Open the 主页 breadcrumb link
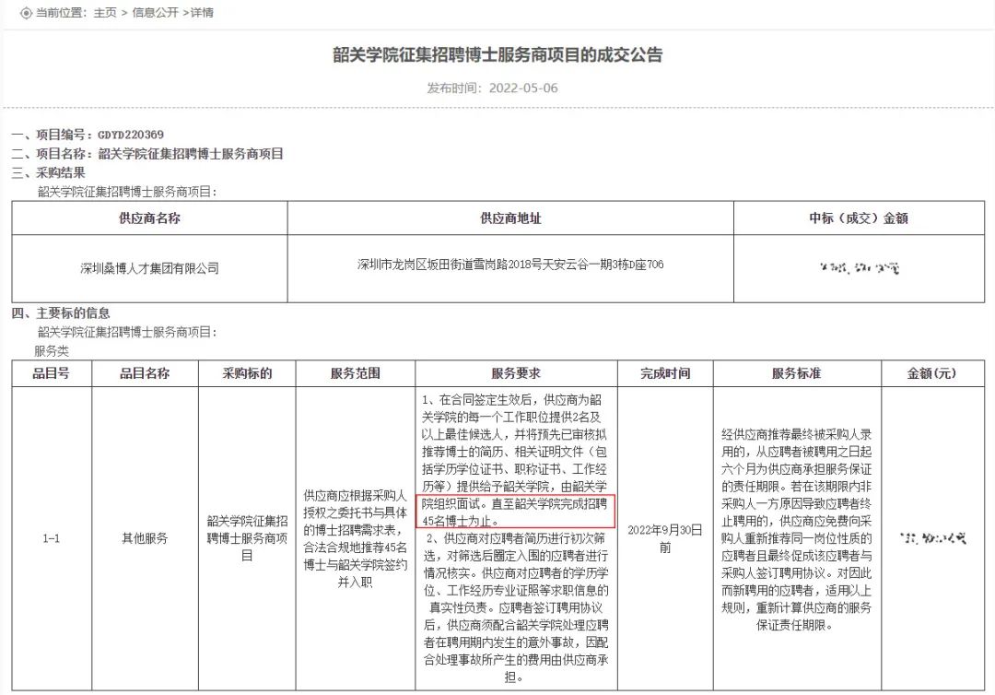995x695 pixels. pos(104,13)
